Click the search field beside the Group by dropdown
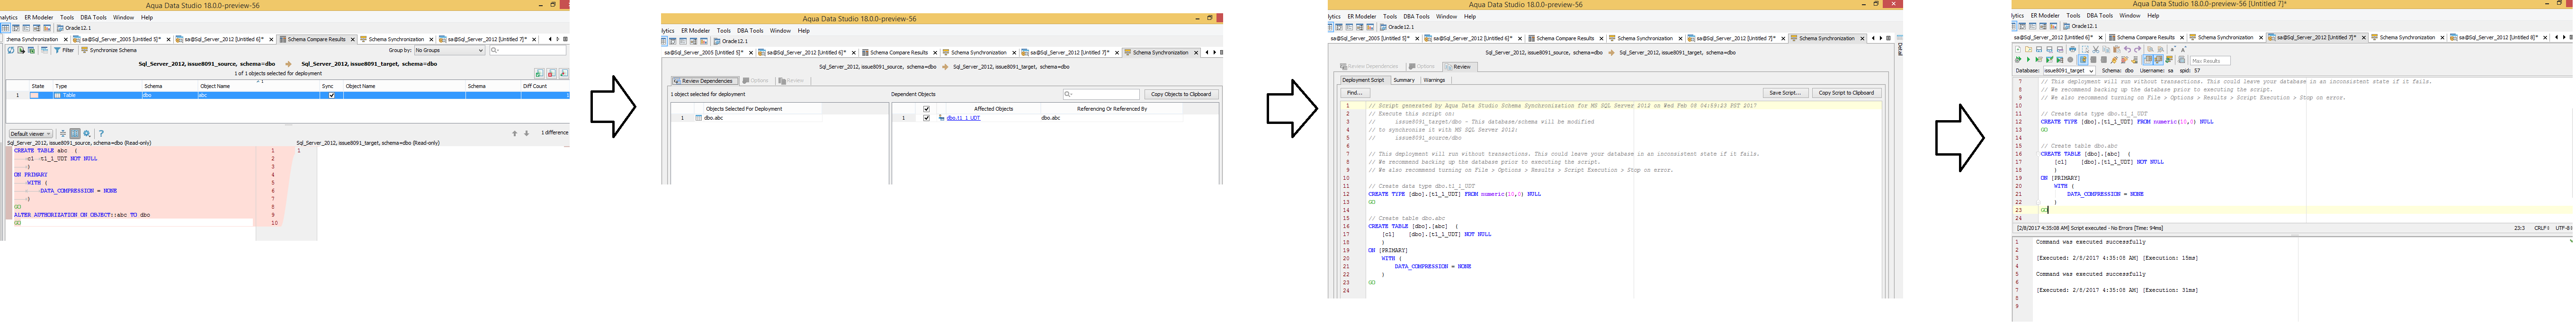Image resolution: width=2576 pixels, height=333 pixels. coord(527,50)
